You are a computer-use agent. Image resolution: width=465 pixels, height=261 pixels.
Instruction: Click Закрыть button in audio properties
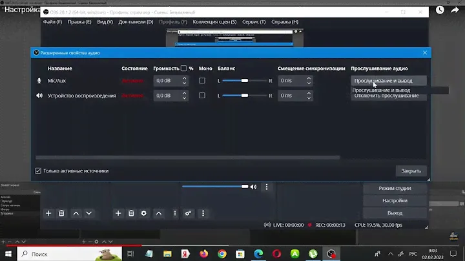pyautogui.click(x=411, y=171)
